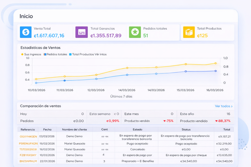Click the Inicio page heading
Image resolution: width=251 pixels, height=167 pixels.
pos(26,16)
